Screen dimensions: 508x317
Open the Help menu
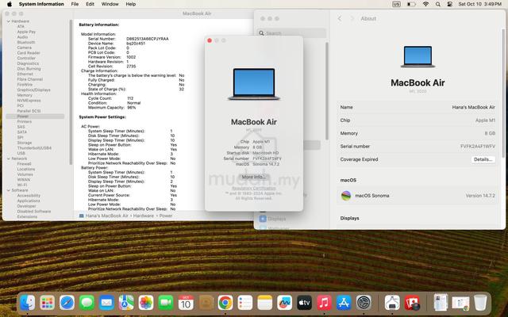pyautogui.click(x=130, y=4)
